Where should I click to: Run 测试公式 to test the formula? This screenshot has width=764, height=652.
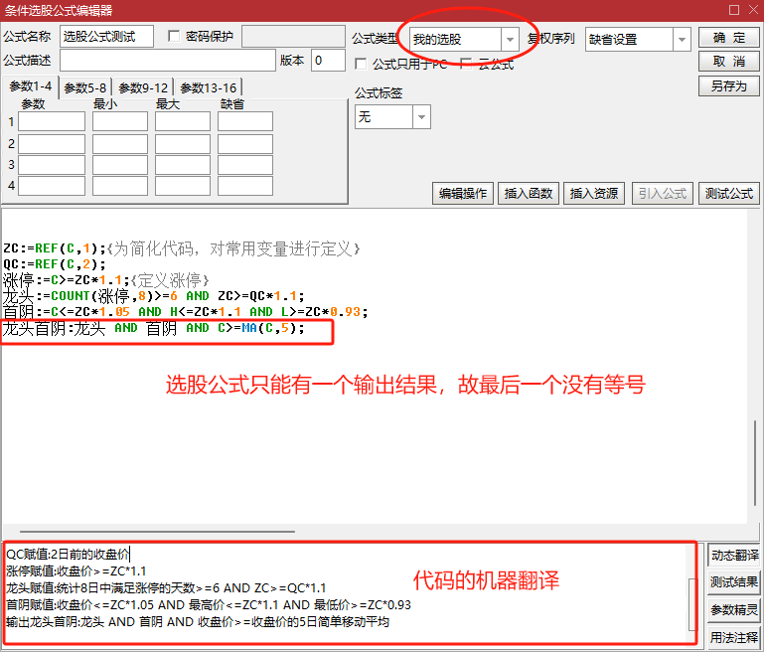[x=729, y=194]
